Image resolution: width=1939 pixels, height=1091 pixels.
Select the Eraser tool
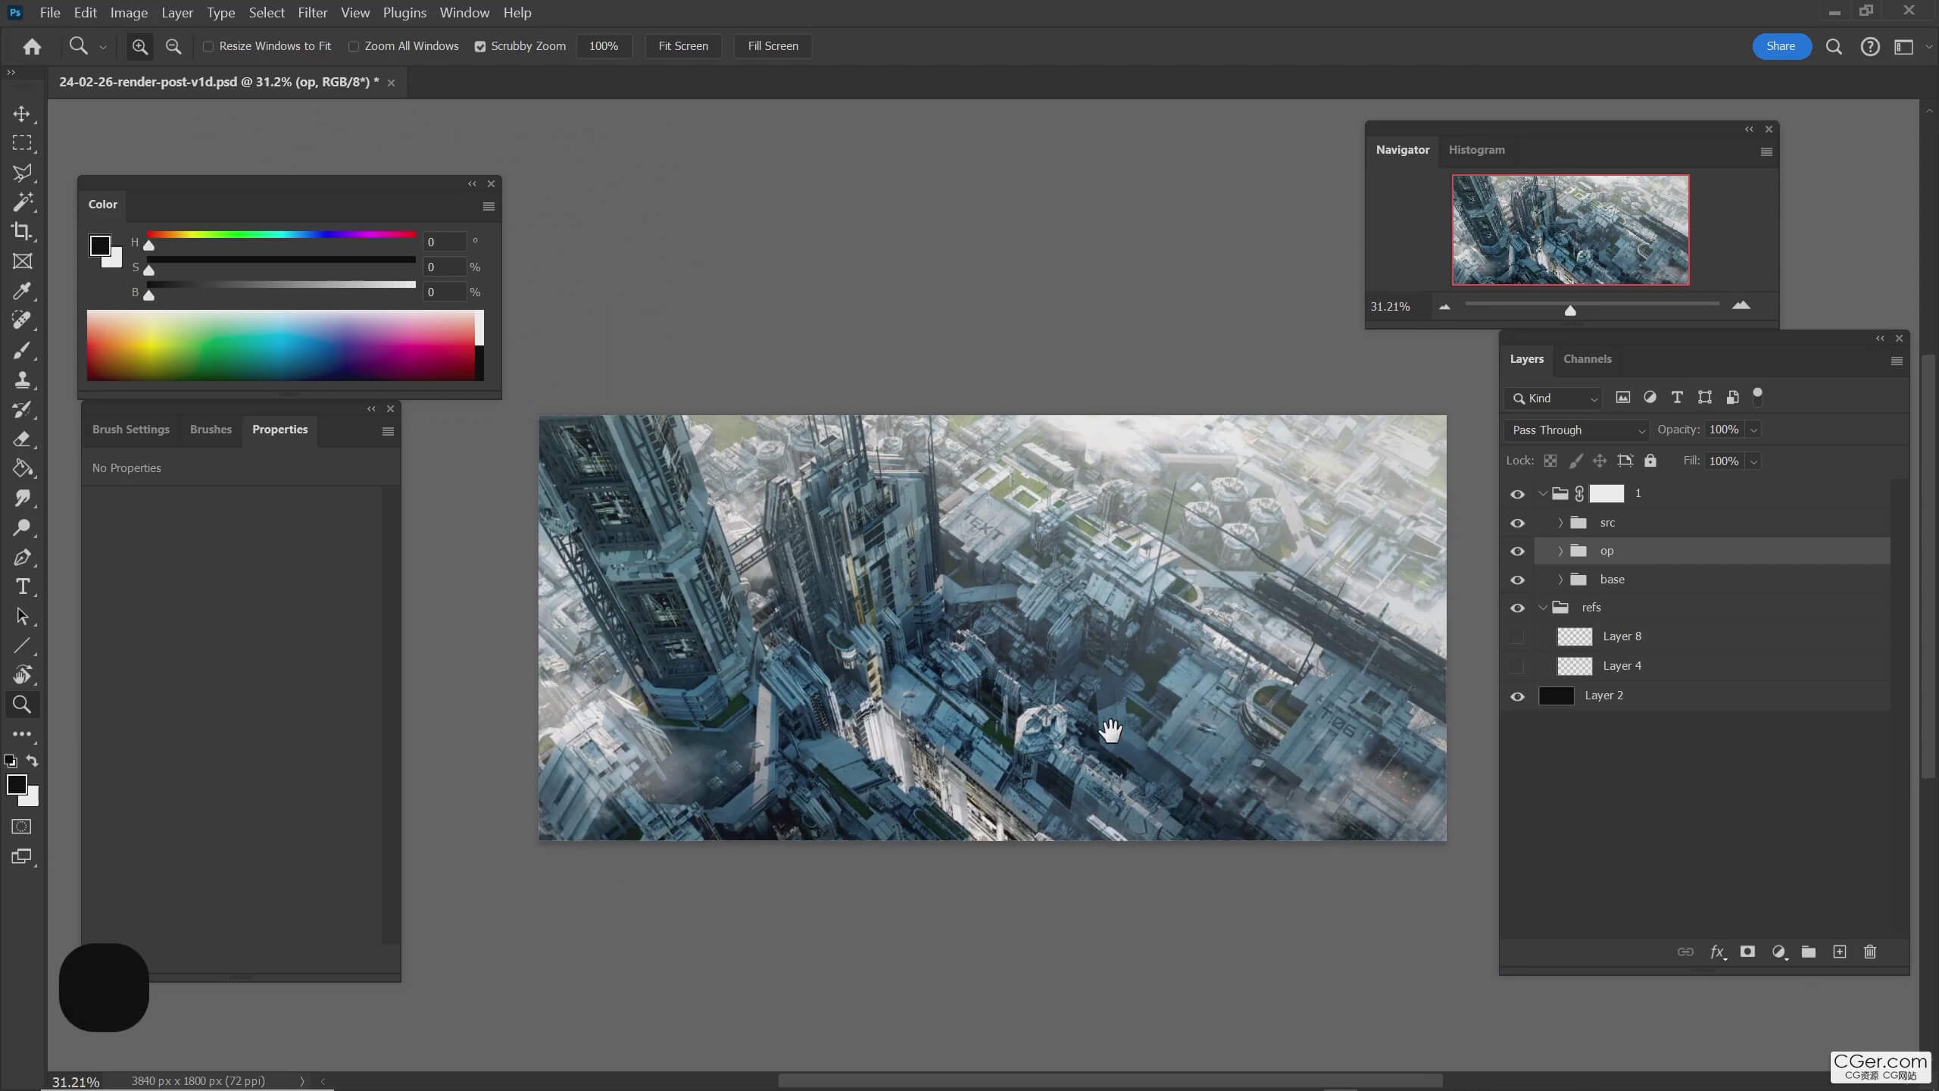click(22, 439)
